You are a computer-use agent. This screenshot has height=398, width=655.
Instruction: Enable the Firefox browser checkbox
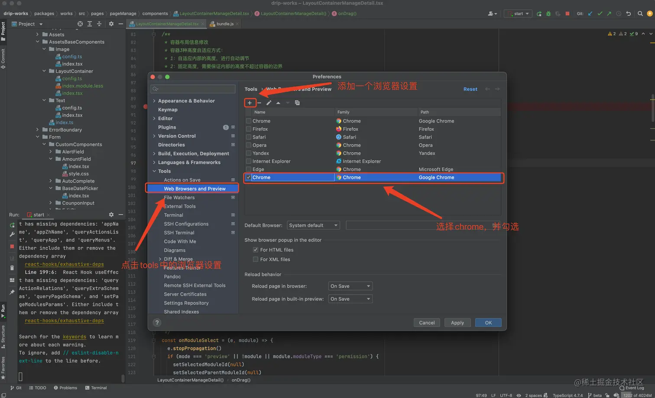pyautogui.click(x=249, y=129)
